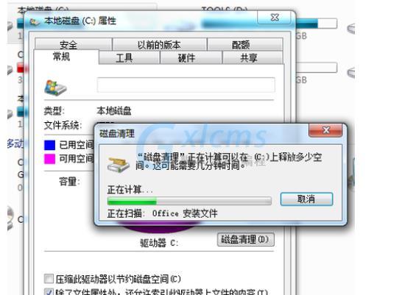This screenshot has height=295, width=402.
Task: Close the 磁盘清理 dialog with red X
Action: point(325,130)
